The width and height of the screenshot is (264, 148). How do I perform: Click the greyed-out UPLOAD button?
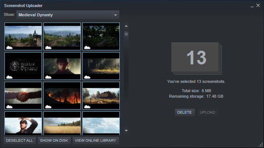(x=207, y=112)
